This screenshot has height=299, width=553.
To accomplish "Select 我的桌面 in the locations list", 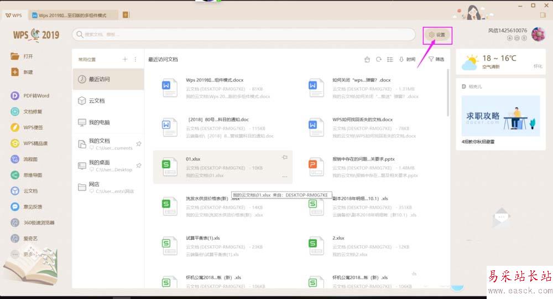I will pyautogui.click(x=108, y=166).
